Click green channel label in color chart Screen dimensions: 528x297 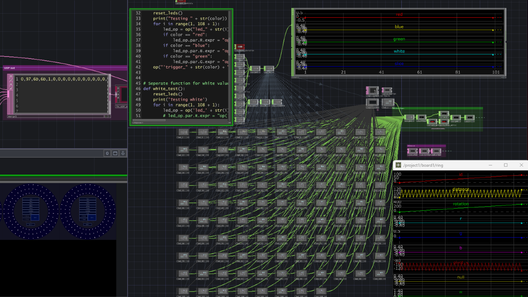399,39
